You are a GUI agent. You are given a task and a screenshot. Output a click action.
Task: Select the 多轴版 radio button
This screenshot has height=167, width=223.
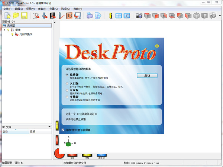[67, 97]
